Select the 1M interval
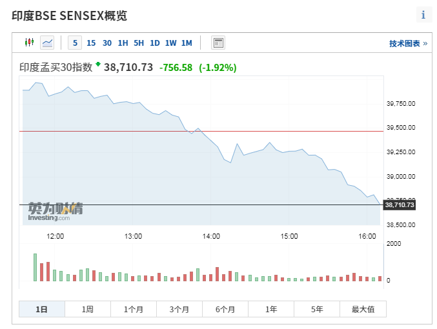This screenshot has height=329, width=437. pos(187,43)
